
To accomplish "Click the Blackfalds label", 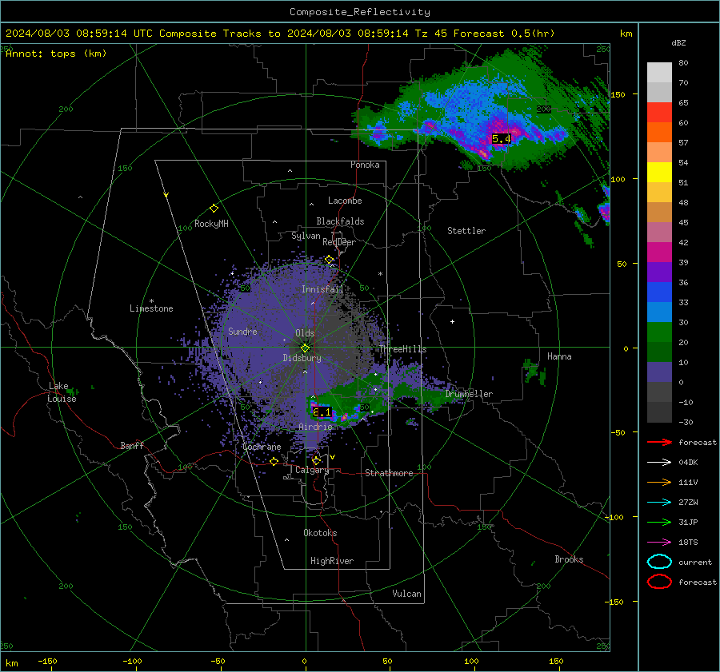I will [340, 221].
